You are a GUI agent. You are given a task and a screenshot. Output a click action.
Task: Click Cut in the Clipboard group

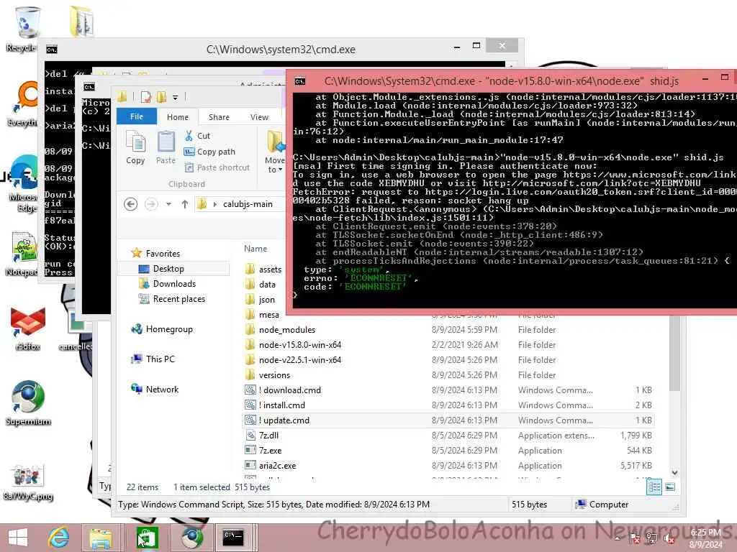click(x=197, y=136)
